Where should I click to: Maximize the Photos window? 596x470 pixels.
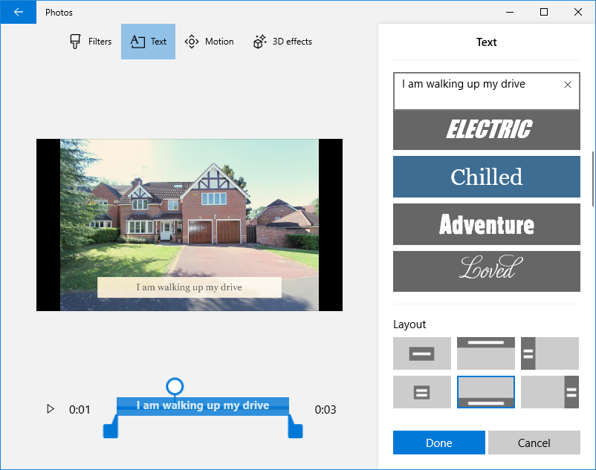[x=544, y=12]
